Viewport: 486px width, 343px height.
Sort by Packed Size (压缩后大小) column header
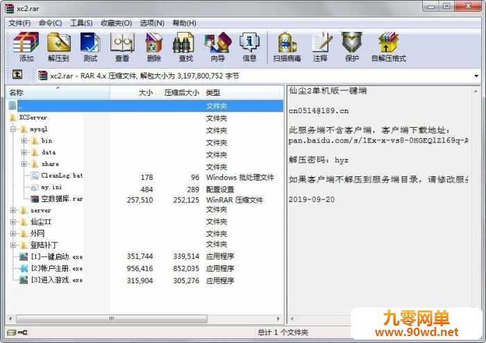180,92
